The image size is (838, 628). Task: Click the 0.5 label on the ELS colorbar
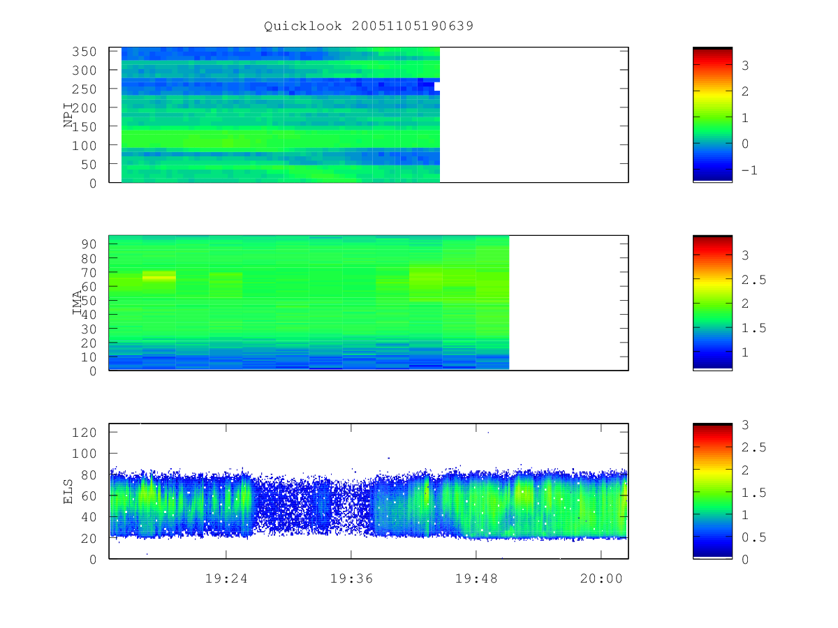[x=754, y=537]
